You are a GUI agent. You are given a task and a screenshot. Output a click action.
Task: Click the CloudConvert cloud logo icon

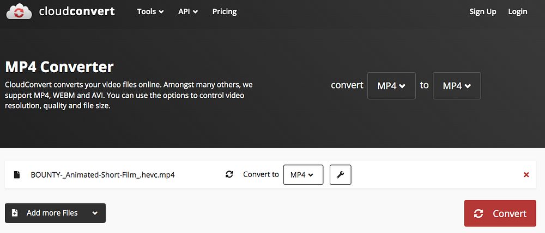pos(19,11)
